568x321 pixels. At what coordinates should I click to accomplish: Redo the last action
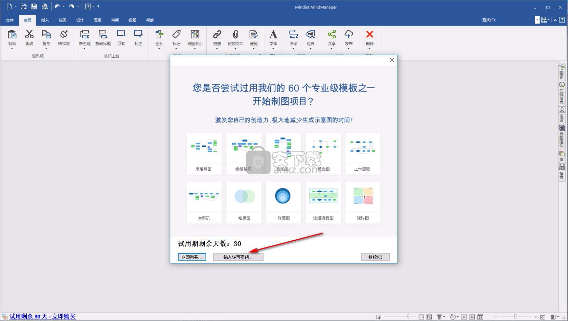(72, 6)
